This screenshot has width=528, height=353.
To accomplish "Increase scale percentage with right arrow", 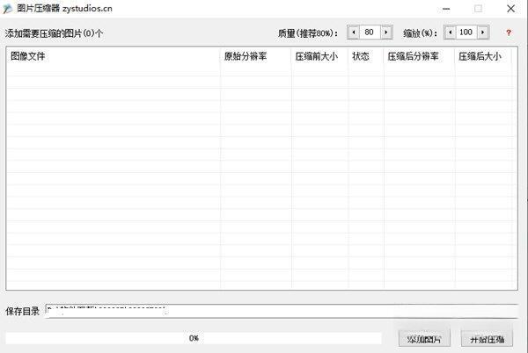I will (x=483, y=32).
